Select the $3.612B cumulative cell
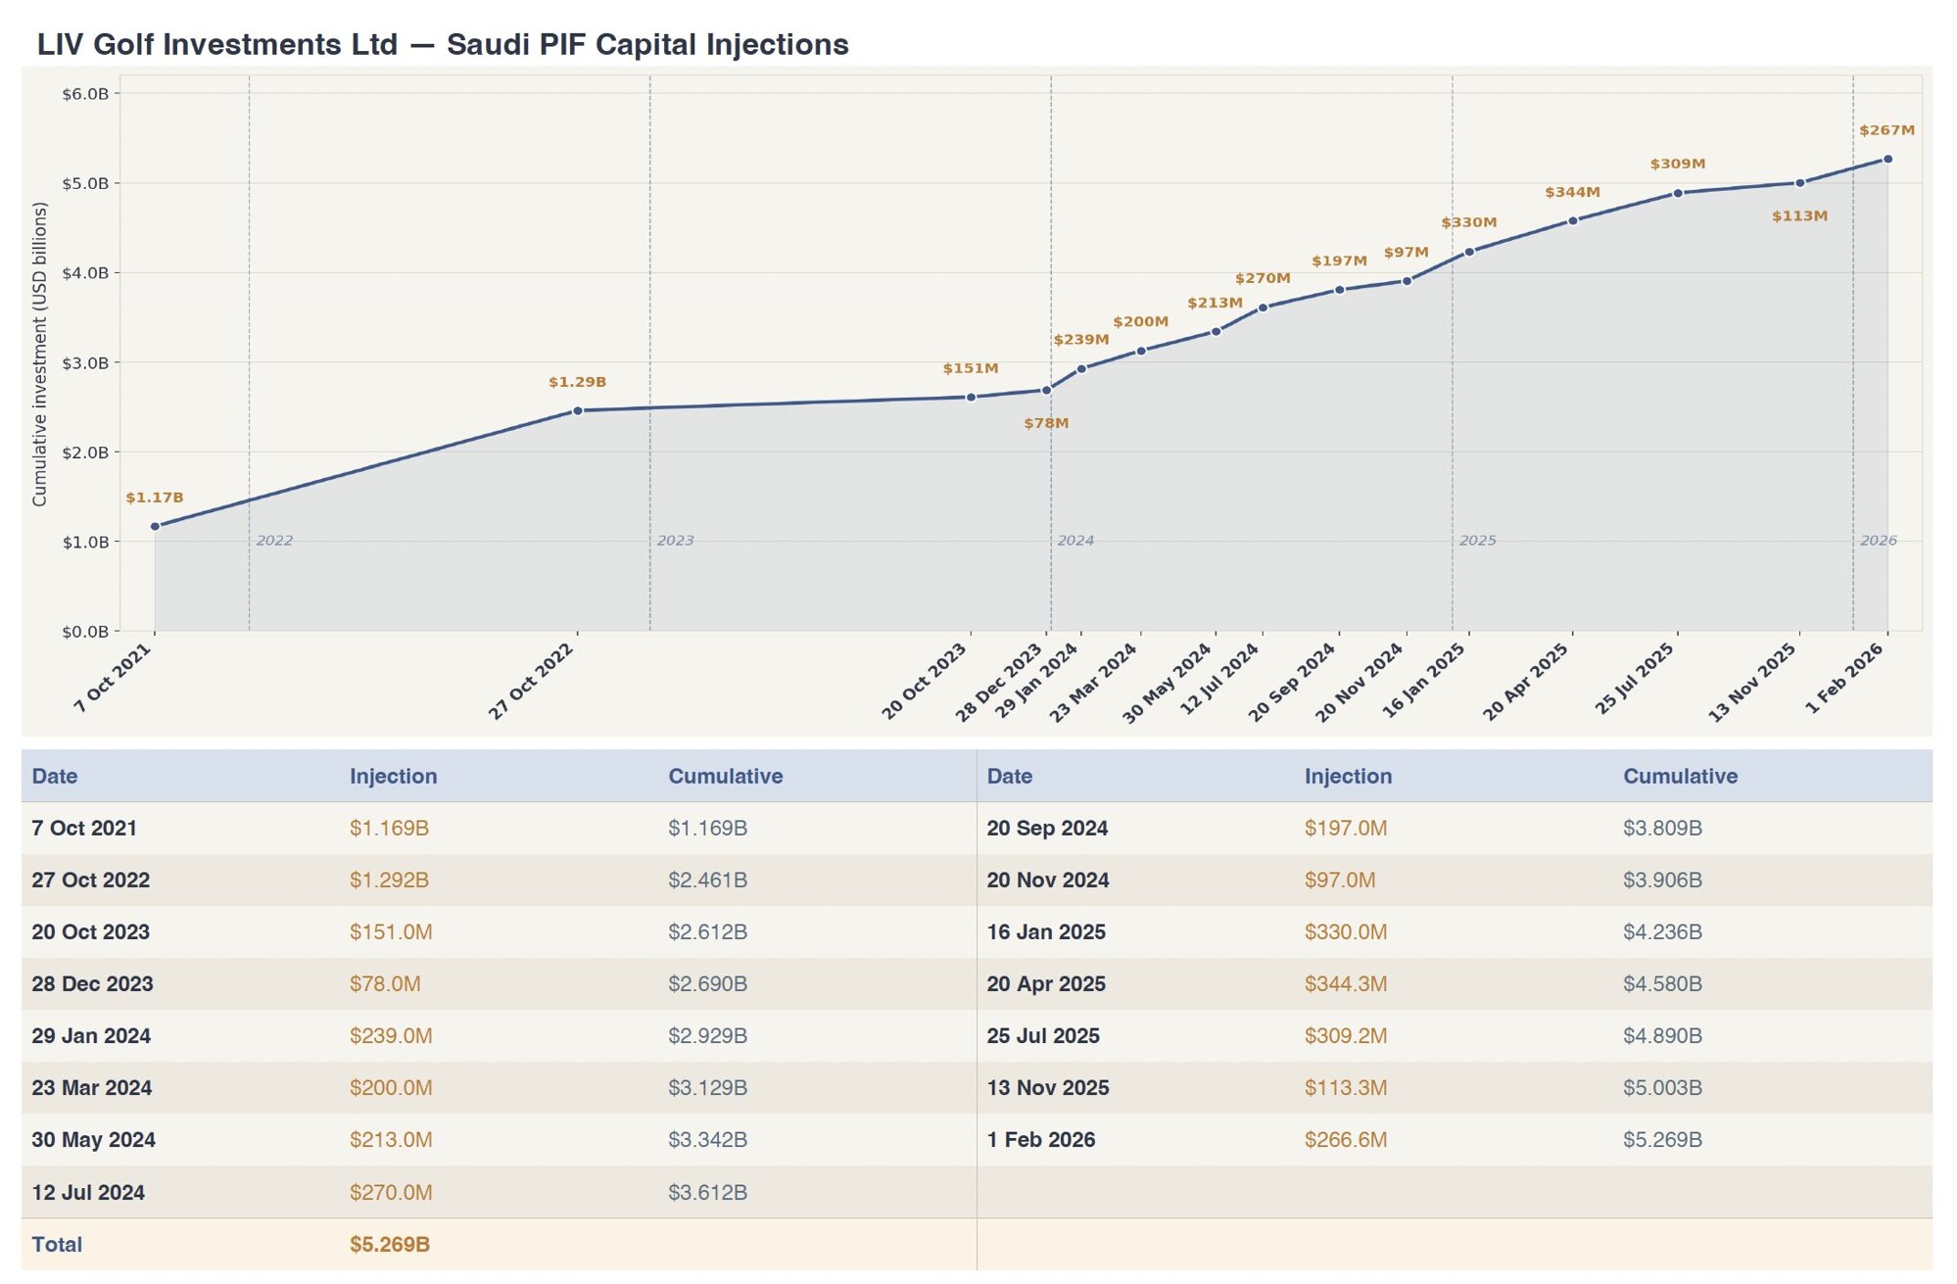This screenshot has width=1957, height=1284. click(707, 1193)
